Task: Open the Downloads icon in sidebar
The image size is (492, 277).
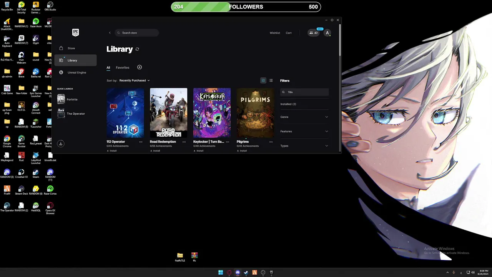Action: (x=60, y=144)
